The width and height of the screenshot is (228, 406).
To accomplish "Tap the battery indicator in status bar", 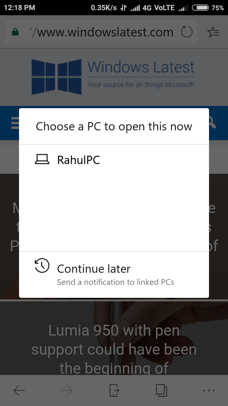I will (200, 8).
